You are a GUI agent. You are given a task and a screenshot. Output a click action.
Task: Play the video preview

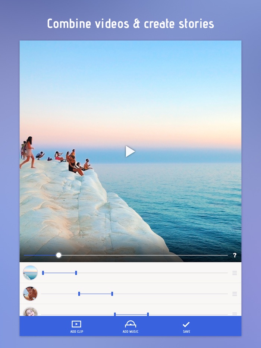click(x=130, y=151)
